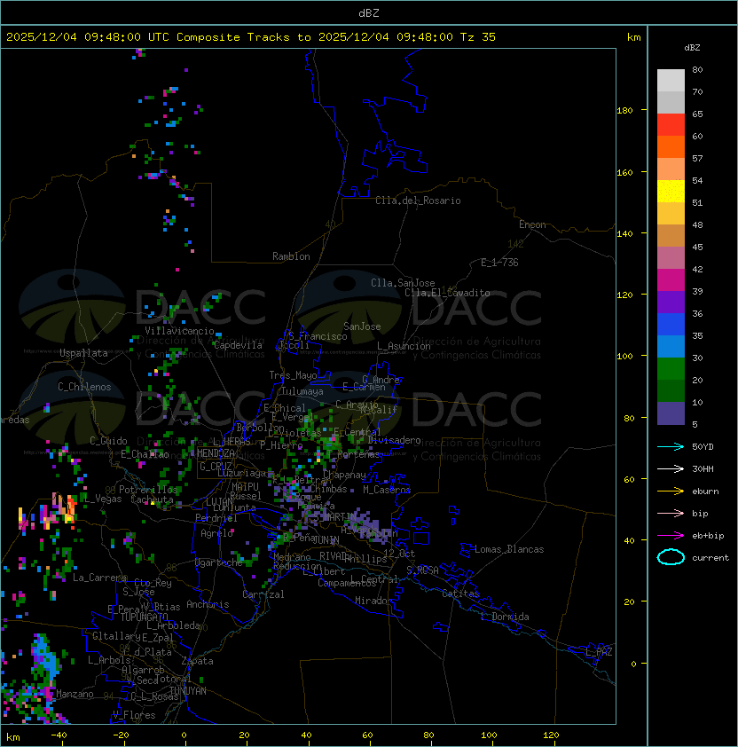Click the L_Dormida map label
This screenshot has width=738, height=747.
click(505, 617)
